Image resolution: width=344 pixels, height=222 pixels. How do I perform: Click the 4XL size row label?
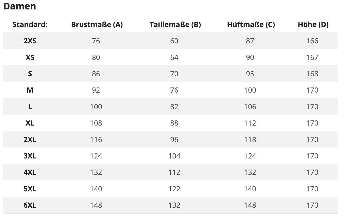[30, 172]
